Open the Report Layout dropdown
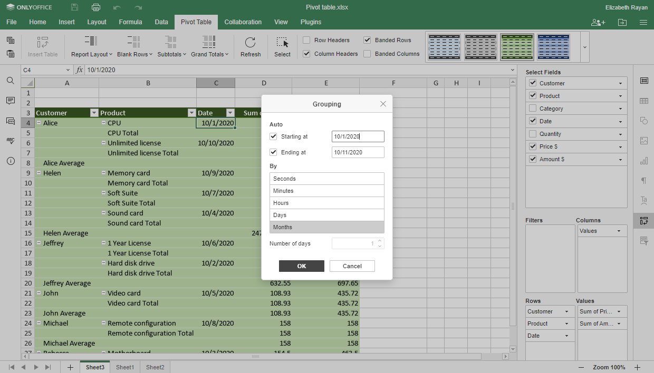 (x=92, y=47)
